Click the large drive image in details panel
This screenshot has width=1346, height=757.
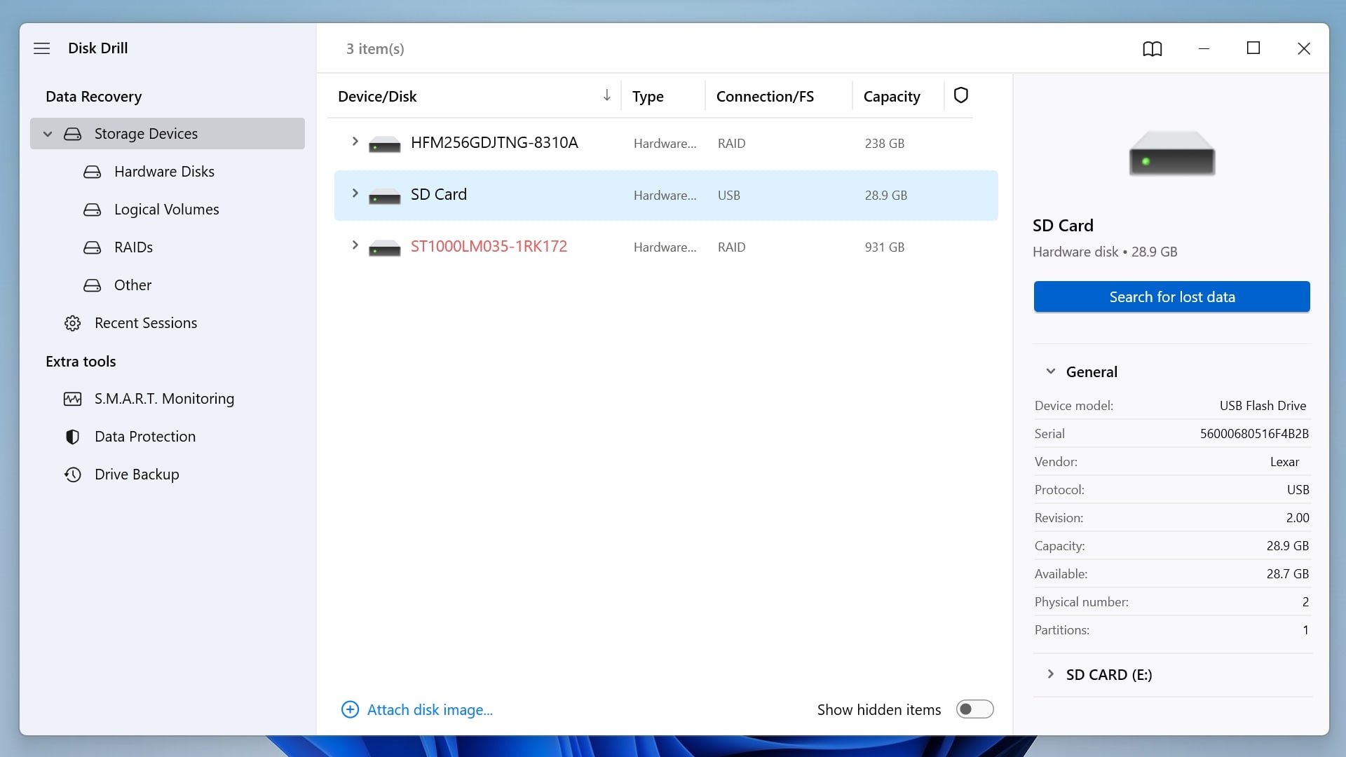1172,153
